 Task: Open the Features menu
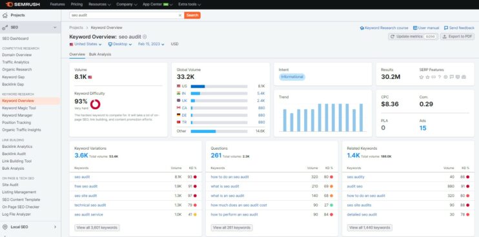(x=57, y=5)
